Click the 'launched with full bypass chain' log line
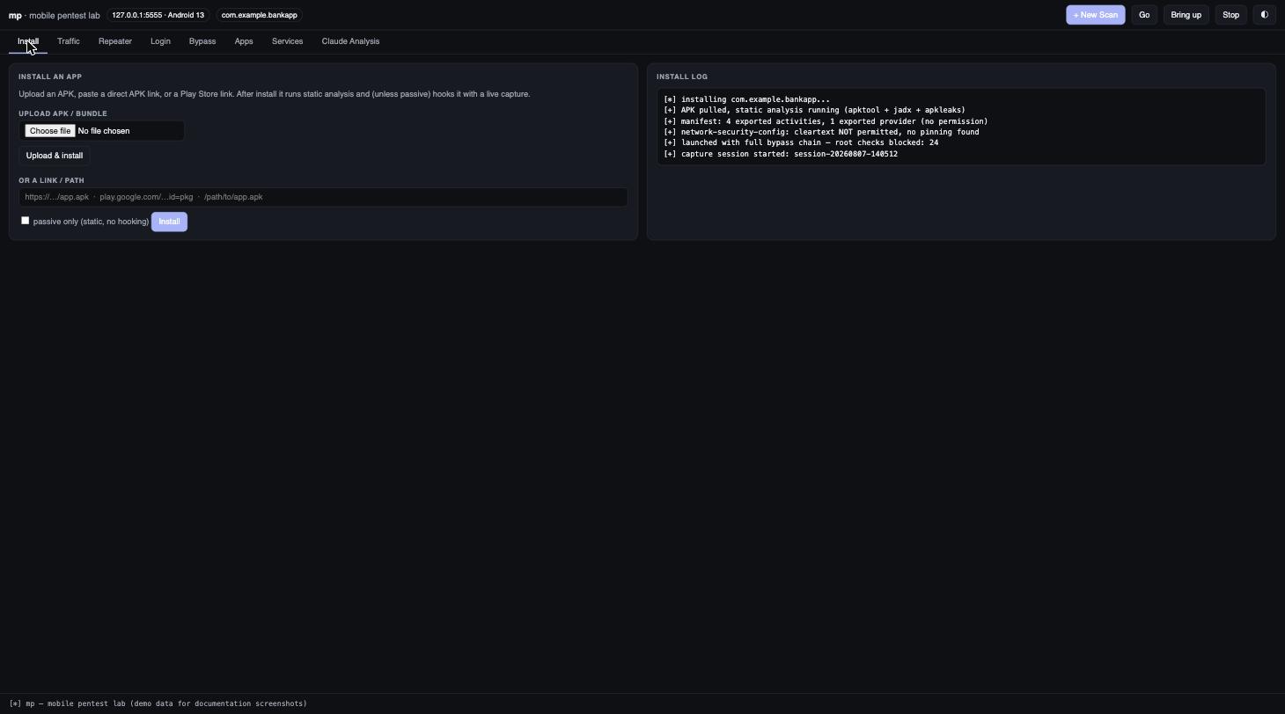Viewport: 1285px width, 714px height. 801,142
